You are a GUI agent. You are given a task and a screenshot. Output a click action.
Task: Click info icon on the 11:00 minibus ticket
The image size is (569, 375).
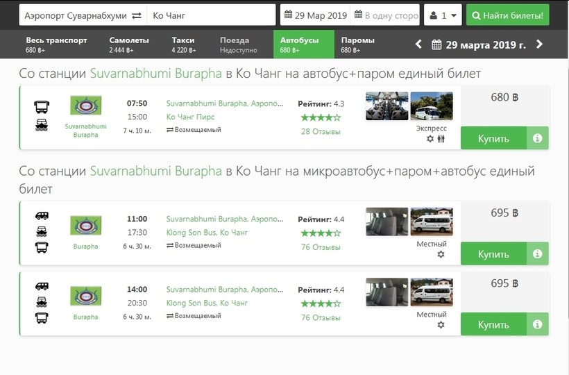[x=538, y=254]
